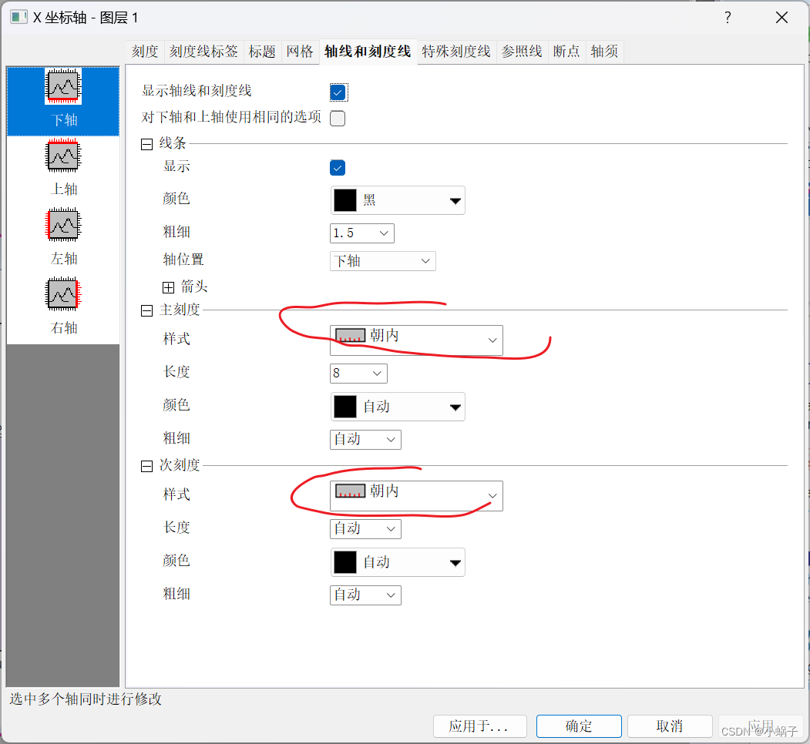Click the 取消 button
The width and height of the screenshot is (810, 744).
670,726
